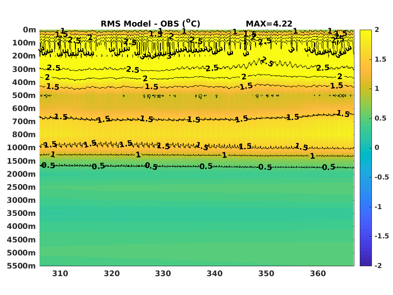This screenshot has width=393, height=295.
Task: Click the '300m' depth axis label
Action: 24,69
